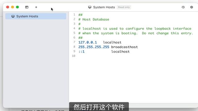Select System Hosts in the sidebar
The width and height of the screenshot is (198, 111).
pyautogui.click(x=36, y=16)
